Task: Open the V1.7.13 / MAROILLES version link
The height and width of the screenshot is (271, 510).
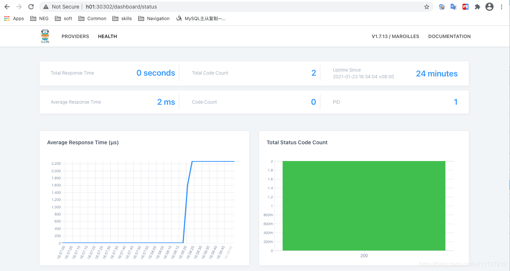Action: pos(395,36)
